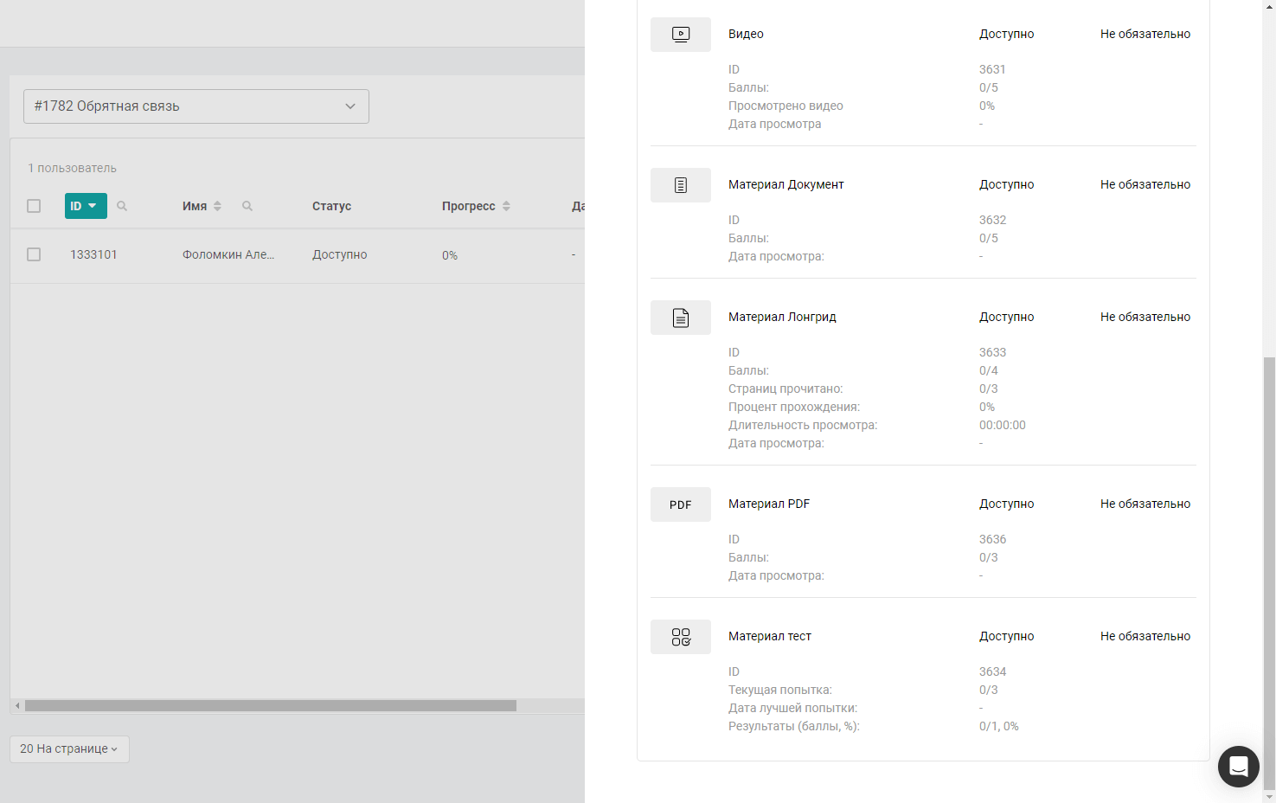
Task: Click the vertical scrollbar of the side panel
Action: 1269,571
